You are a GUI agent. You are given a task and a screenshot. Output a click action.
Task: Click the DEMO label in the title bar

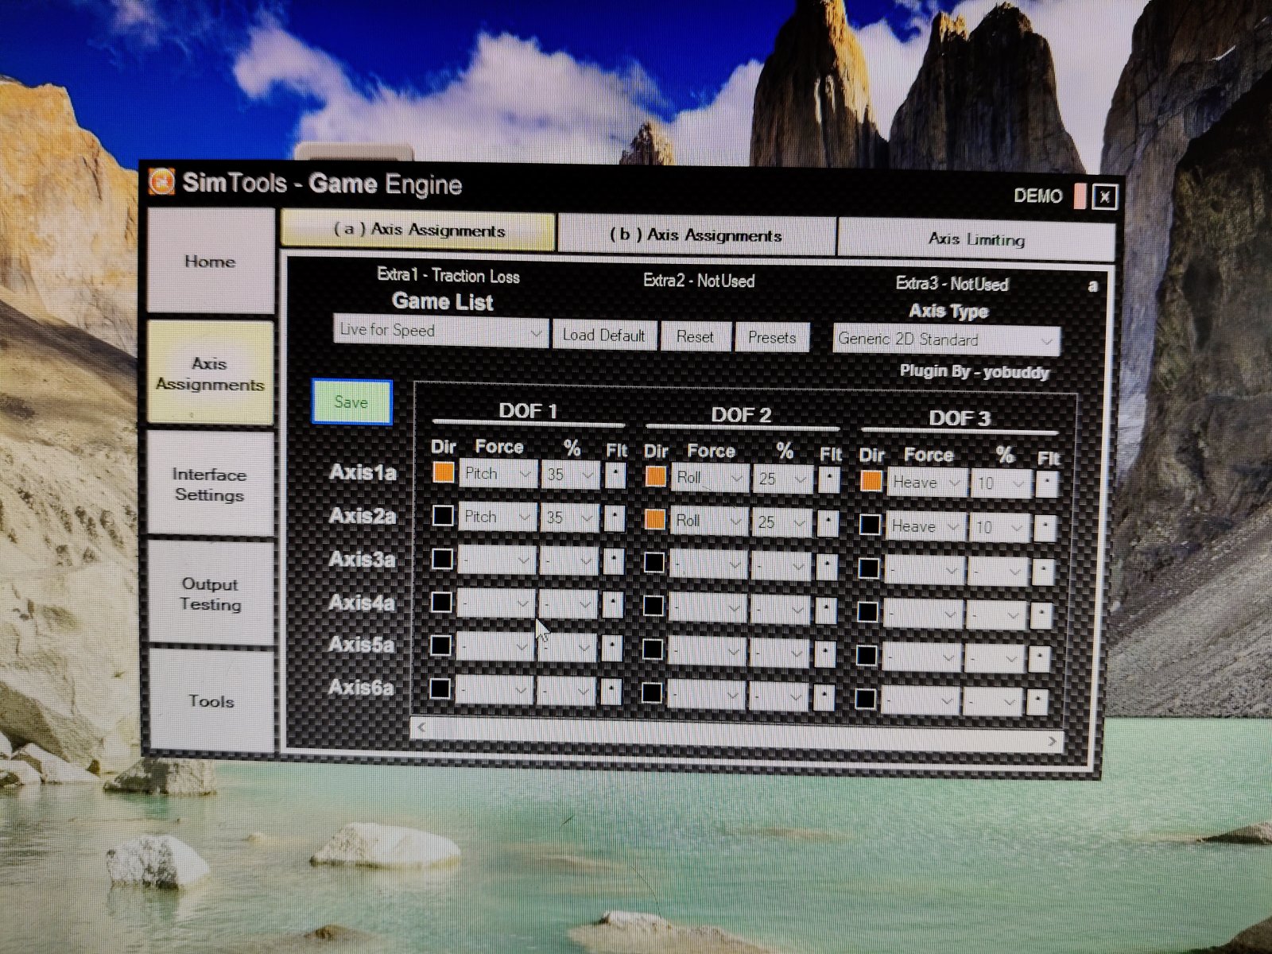click(1037, 196)
